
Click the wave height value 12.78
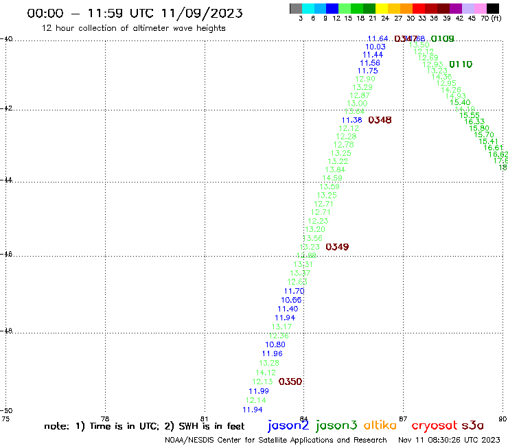coord(344,145)
